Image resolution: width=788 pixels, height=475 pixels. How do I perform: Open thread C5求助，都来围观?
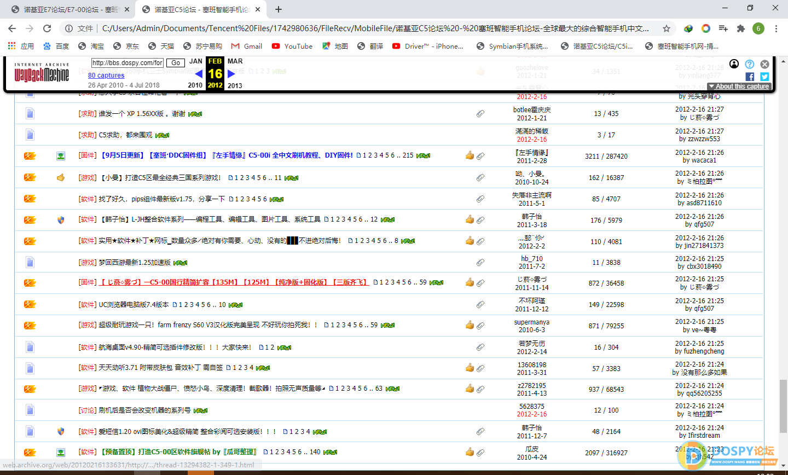tap(125, 135)
